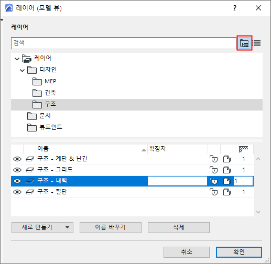Click intersection number of 구조 - 그리드
The width and height of the screenshot is (271, 264).
[x=243, y=170]
